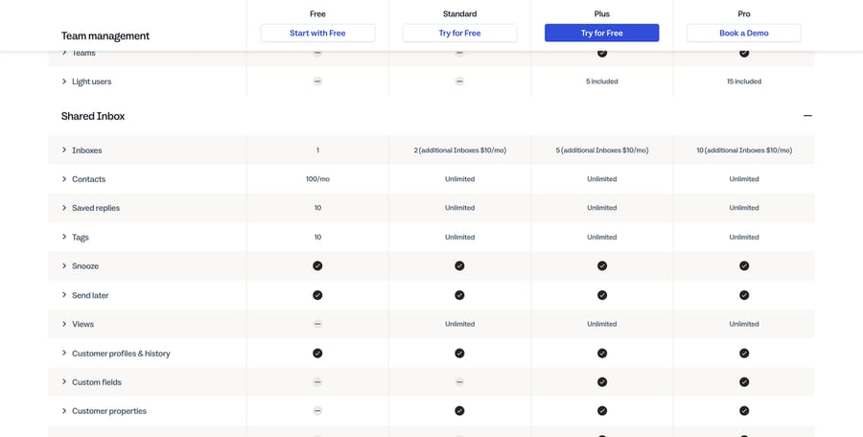Click Send later checkmark in Free column
The height and width of the screenshot is (437, 863).
[x=317, y=295]
